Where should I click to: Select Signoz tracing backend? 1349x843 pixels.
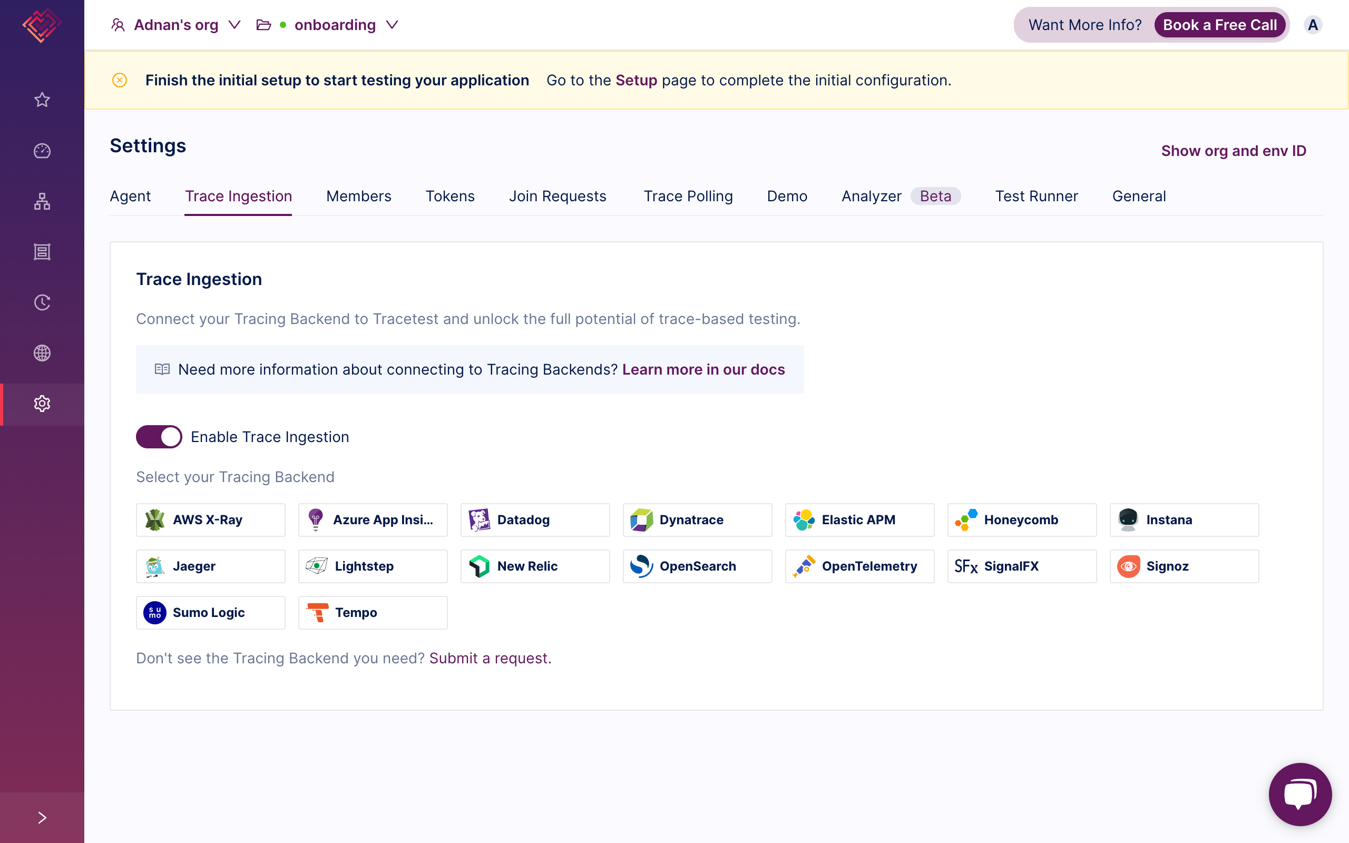pos(1185,566)
